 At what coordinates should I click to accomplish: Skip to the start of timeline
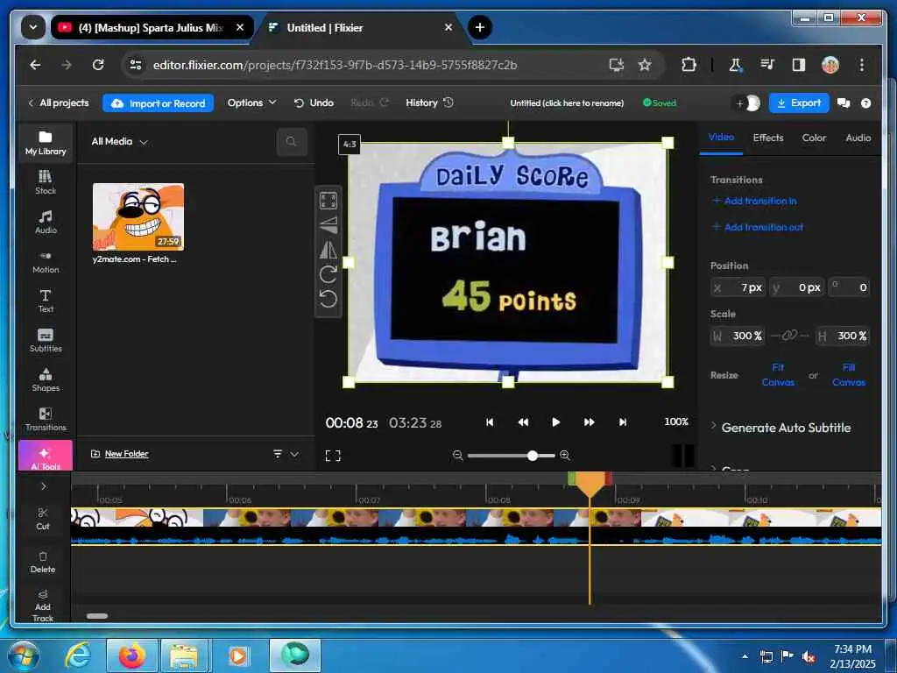click(x=490, y=422)
